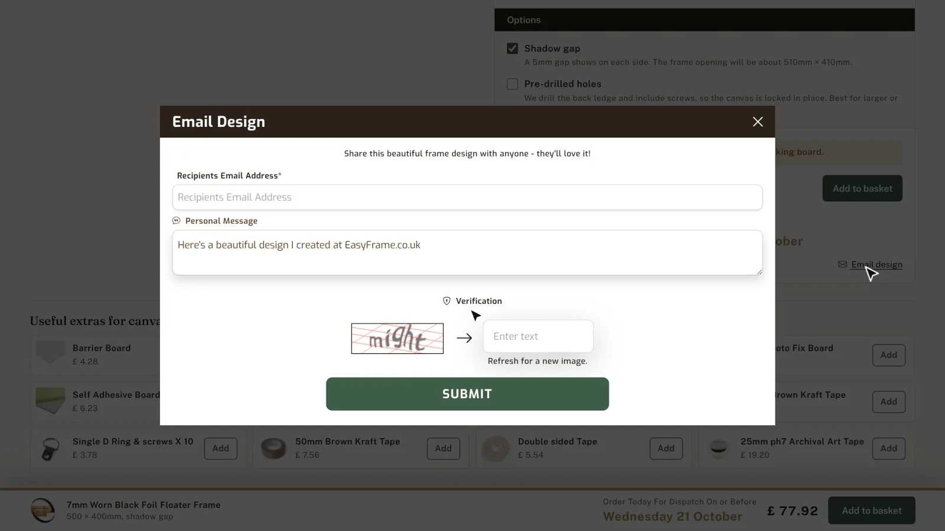Submit the email design form
945x531 pixels.
pos(467,394)
